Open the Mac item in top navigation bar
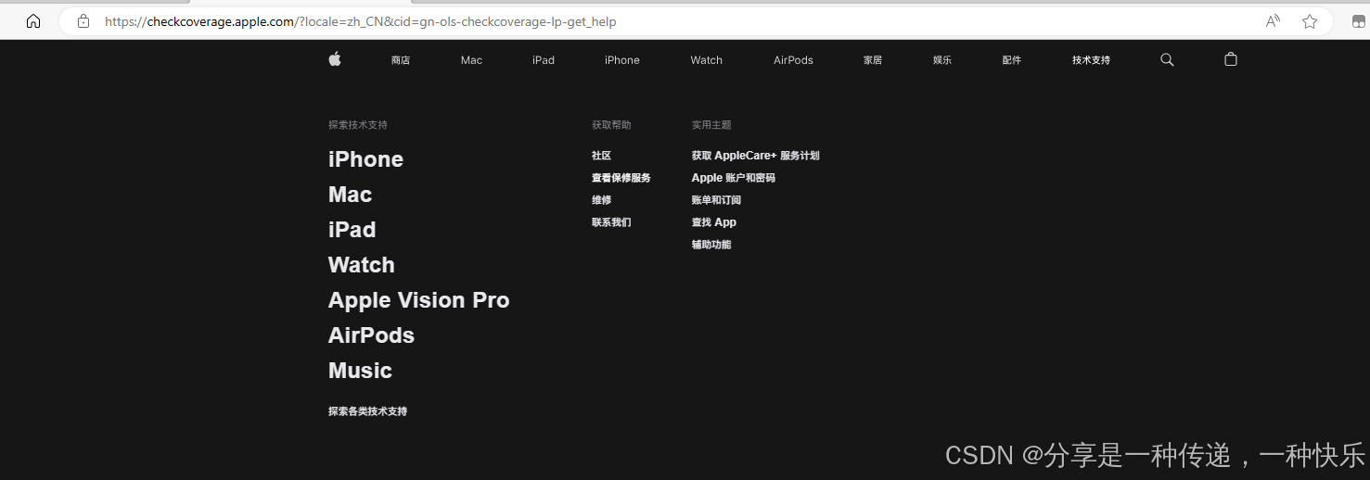 471,60
